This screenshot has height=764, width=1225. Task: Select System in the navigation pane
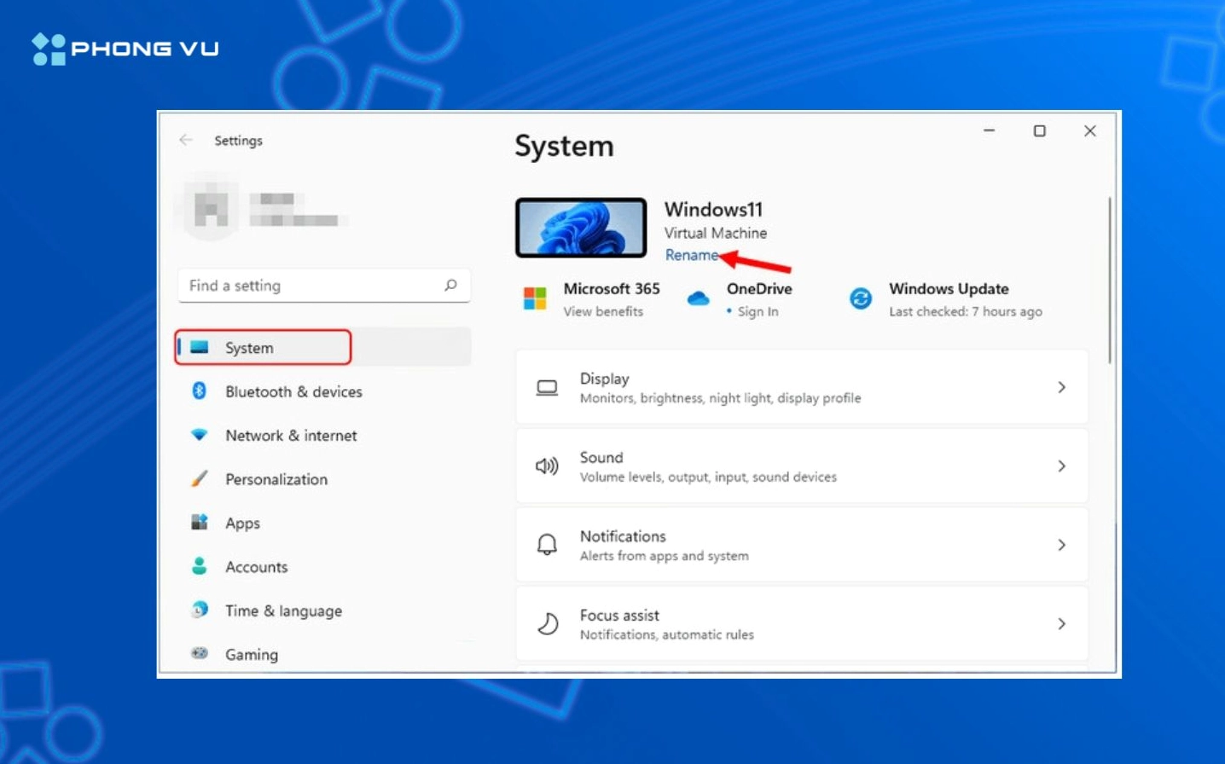pyautogui.click(x=249, y=348)
